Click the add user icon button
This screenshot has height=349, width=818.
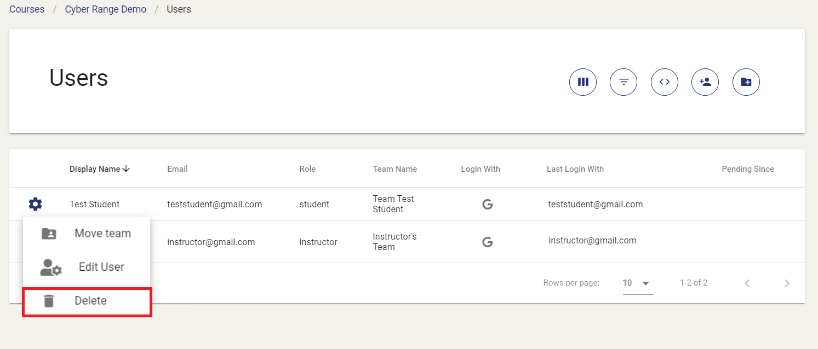705,82
